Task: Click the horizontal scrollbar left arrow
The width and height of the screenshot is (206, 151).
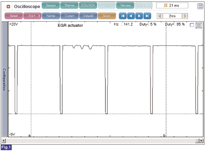Action: coord(4,141)
